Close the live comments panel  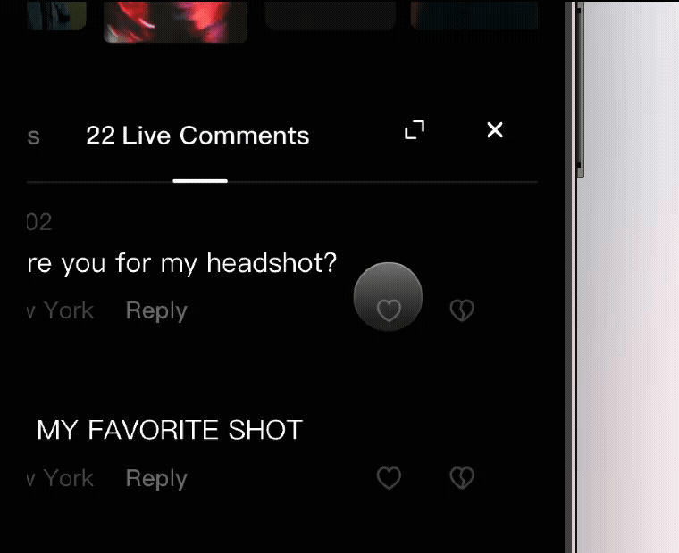click(x=495, y=129)
